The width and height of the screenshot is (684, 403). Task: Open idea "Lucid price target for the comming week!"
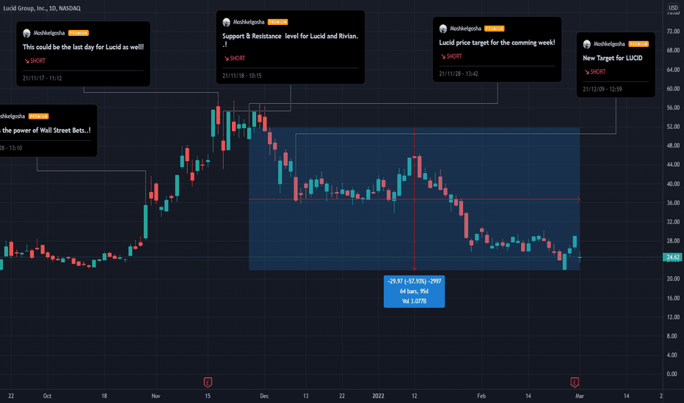(x=497, y=42)
